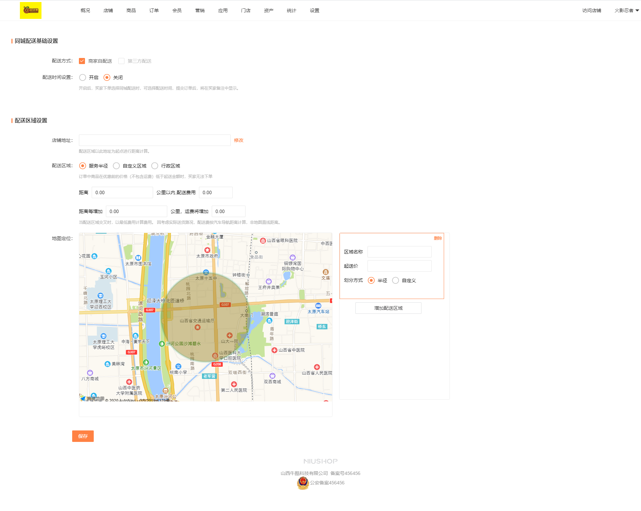
Task: Click the 距离 distance input field
Action: click(122, 192)
